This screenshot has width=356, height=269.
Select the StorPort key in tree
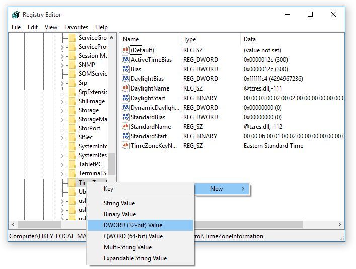click(x=89, y=128)
